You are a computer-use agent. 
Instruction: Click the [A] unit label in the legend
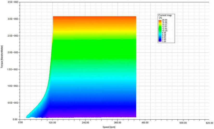click(160, 18)
